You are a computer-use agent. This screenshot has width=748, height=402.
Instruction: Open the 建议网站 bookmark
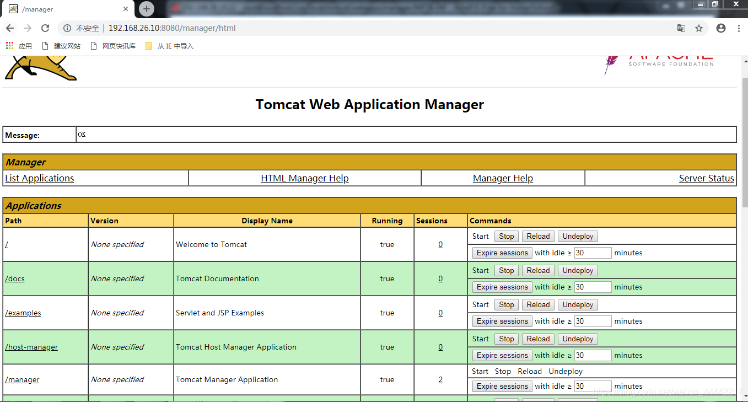(x=61, y=46)
